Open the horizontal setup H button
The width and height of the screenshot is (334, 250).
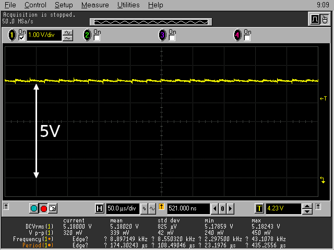99,208
